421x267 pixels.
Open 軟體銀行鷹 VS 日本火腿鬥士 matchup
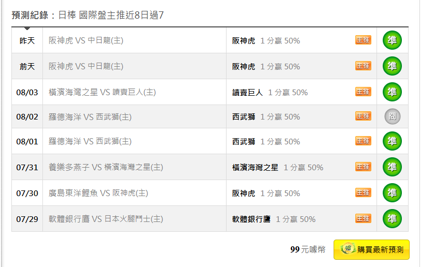pyautogui.click(x=106, y=219)
